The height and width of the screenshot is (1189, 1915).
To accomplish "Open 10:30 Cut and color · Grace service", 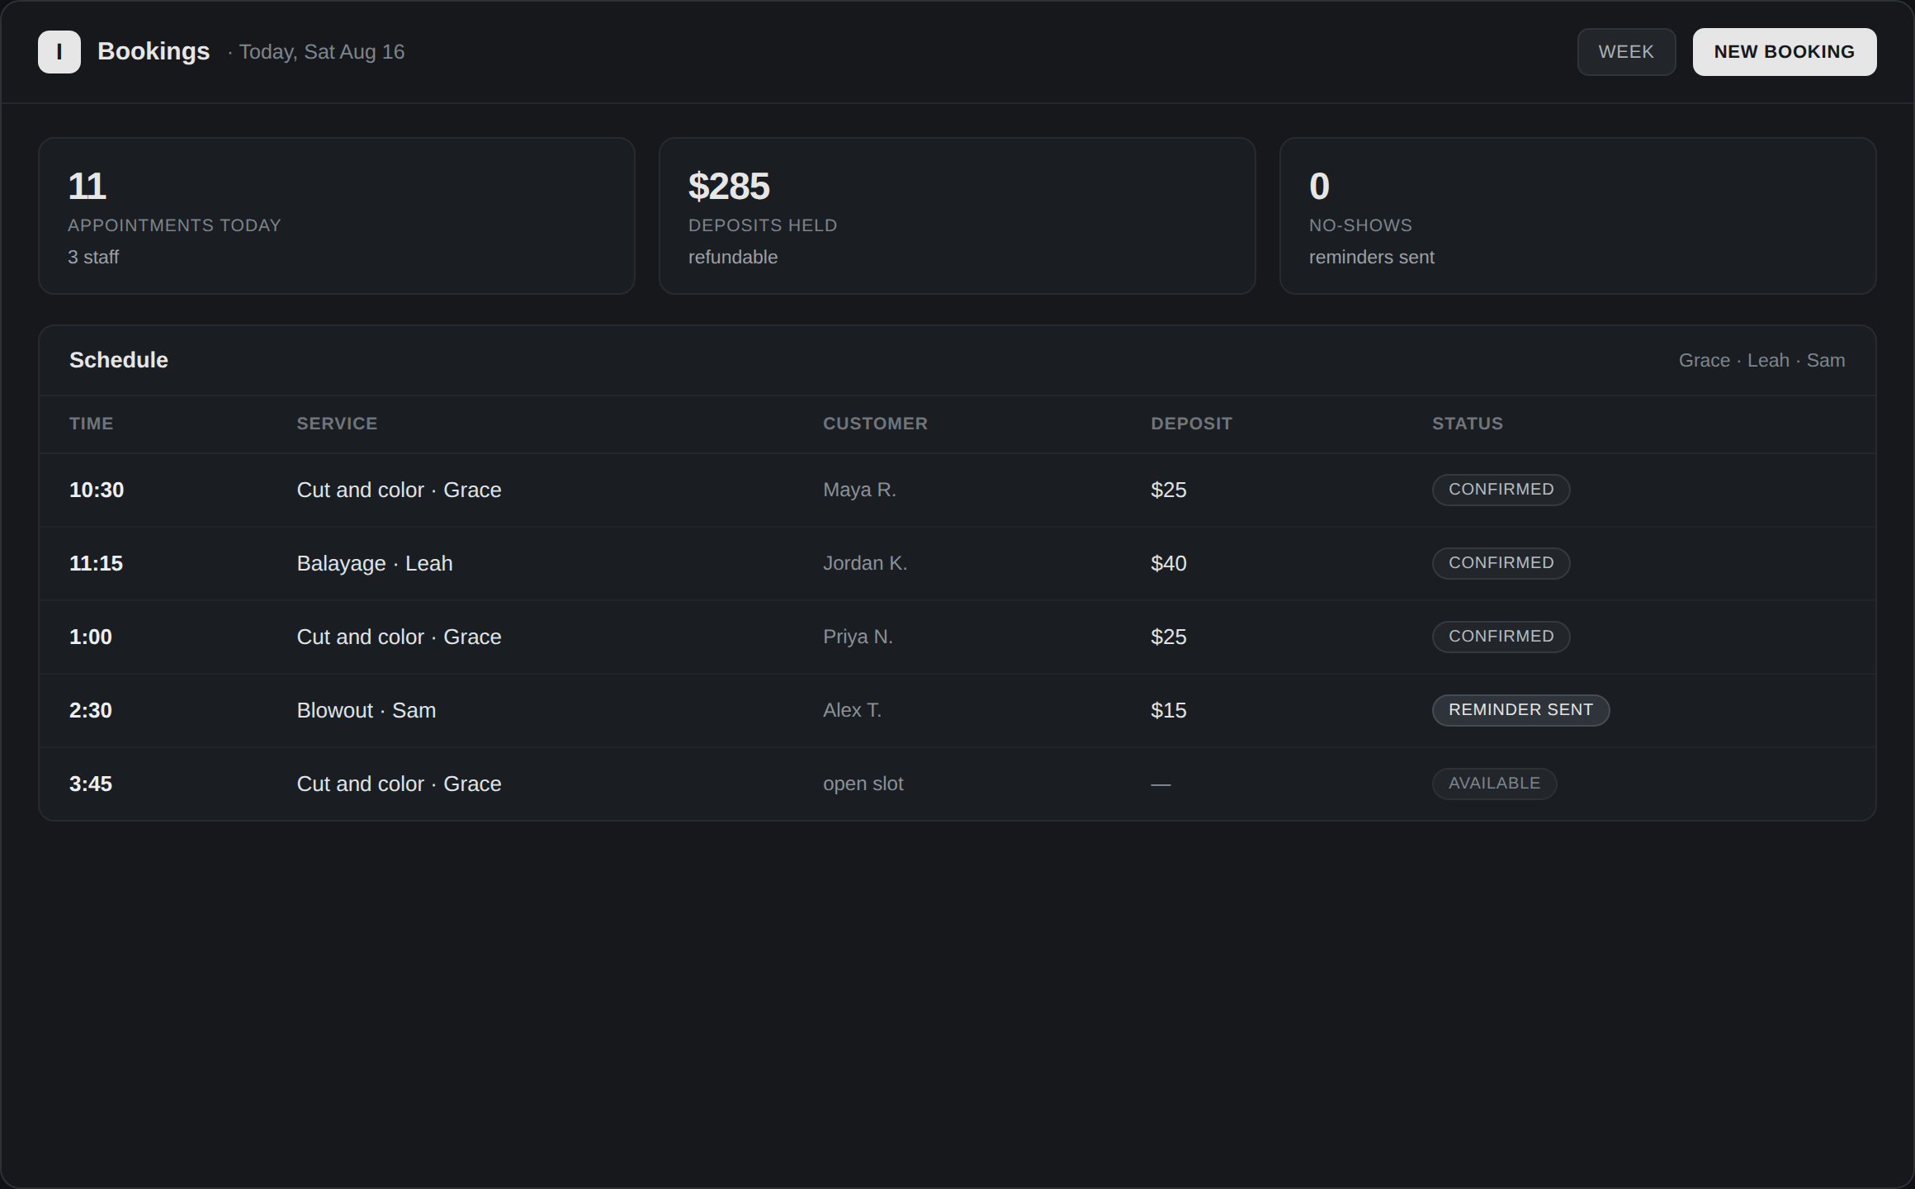I will point(400,490).
